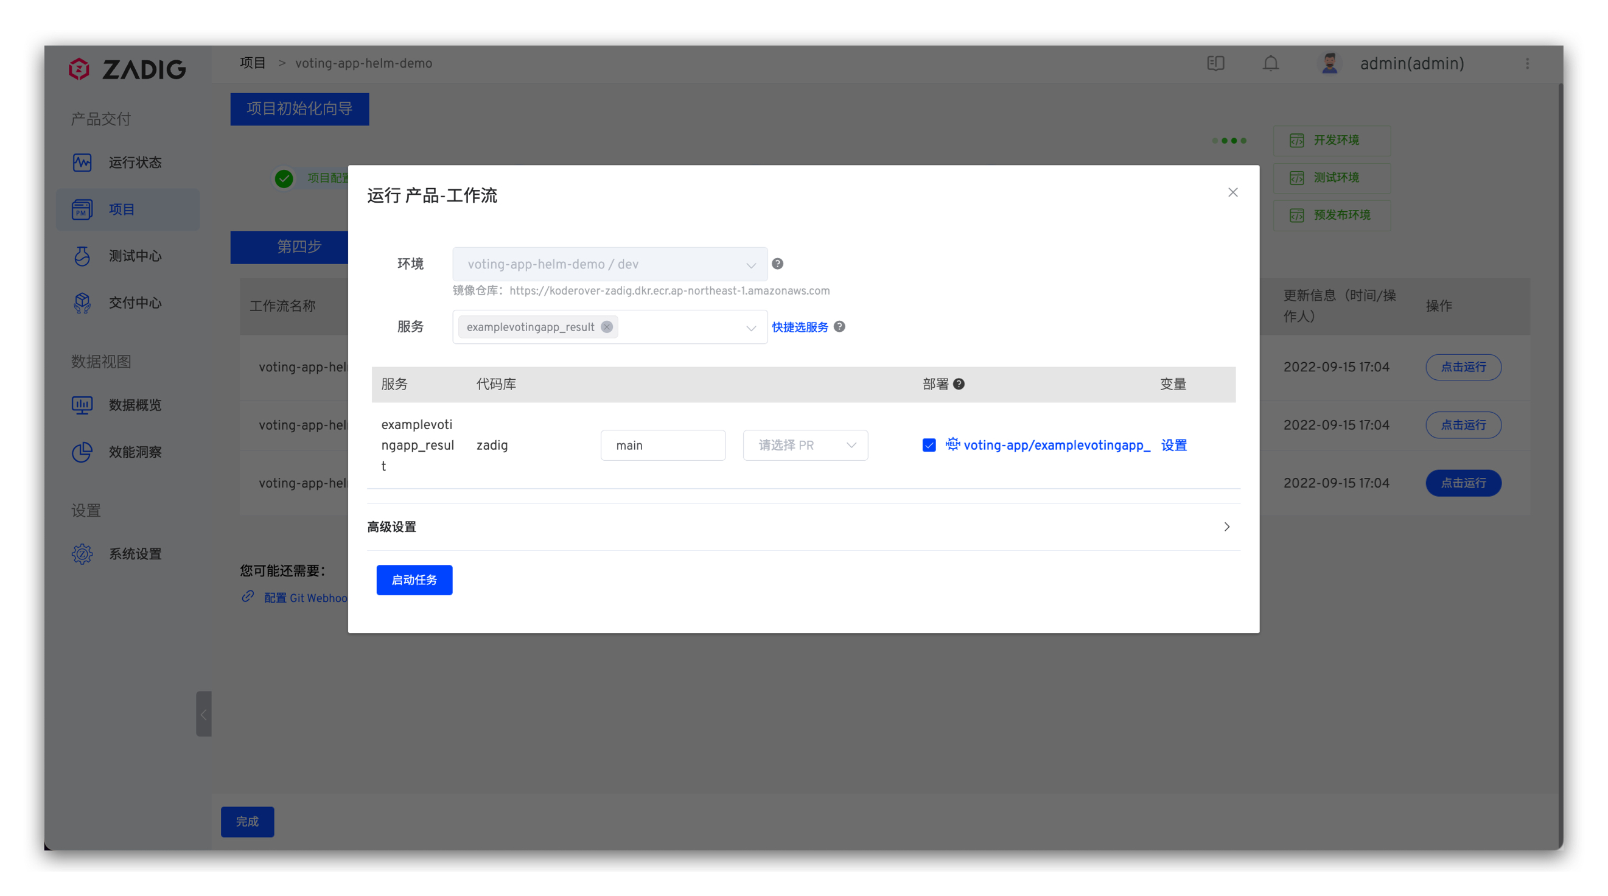This screenshot has height=896, width=1608.
Task: Open the notification bell
Action: pos(1270,64)
